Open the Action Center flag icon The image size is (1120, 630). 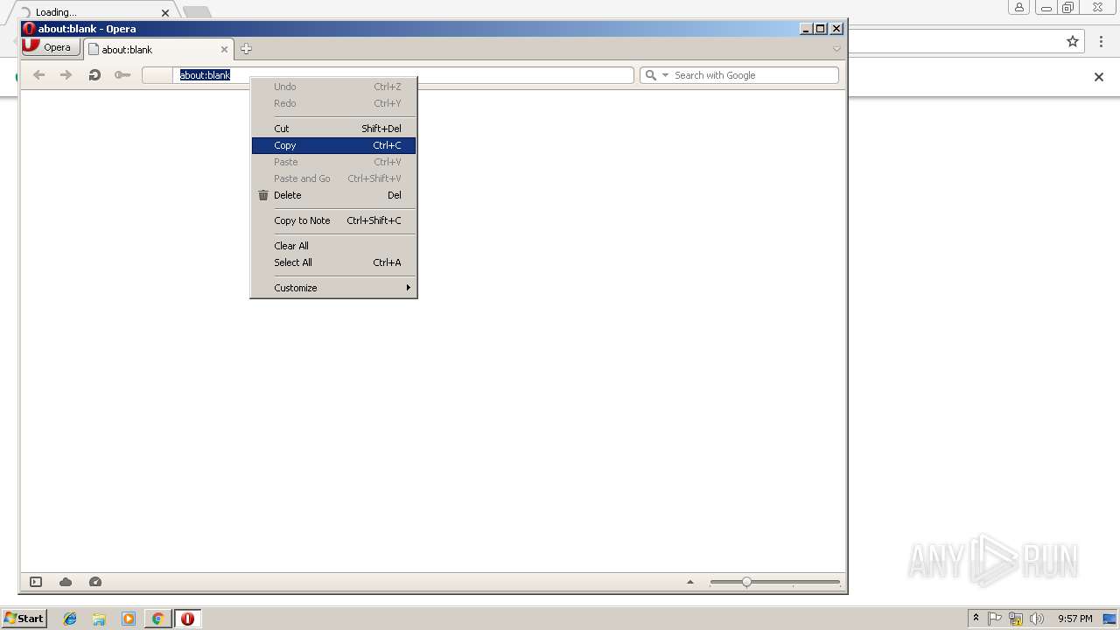(x=995, y=619)
